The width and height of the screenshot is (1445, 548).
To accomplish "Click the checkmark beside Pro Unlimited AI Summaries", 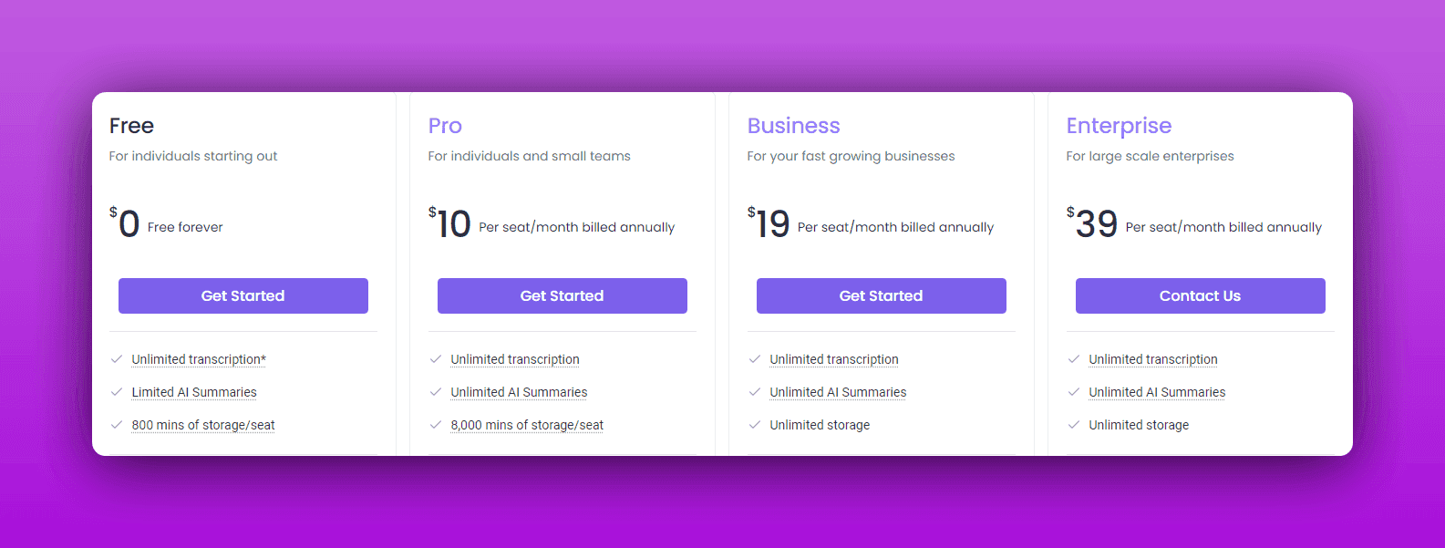I will point(436,392).
